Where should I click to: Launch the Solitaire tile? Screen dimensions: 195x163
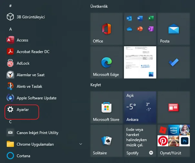[106, 141]
